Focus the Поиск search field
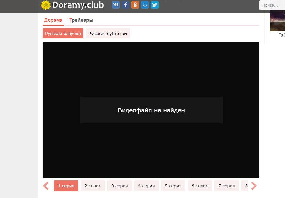285x198 pixels. point(272,5)
